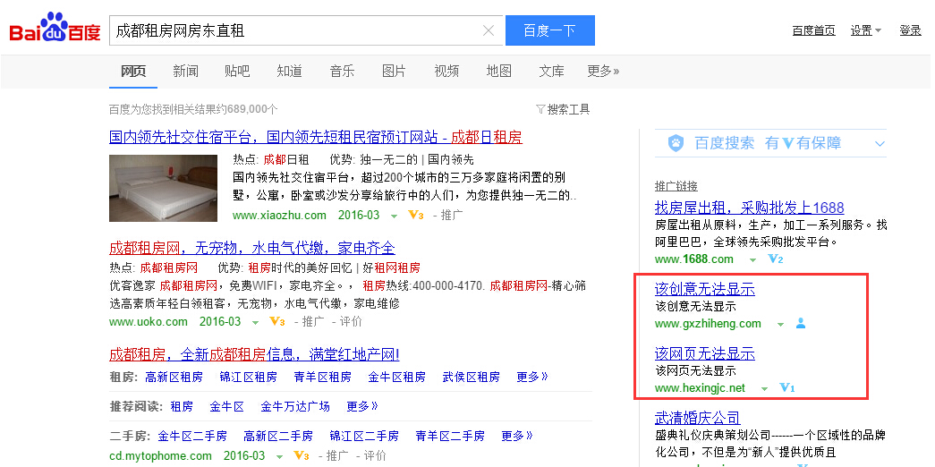The width and height of the screenshot is (935, 467).
Task: Open the 设置 dropdown menu
Action: tap(866, 30)
